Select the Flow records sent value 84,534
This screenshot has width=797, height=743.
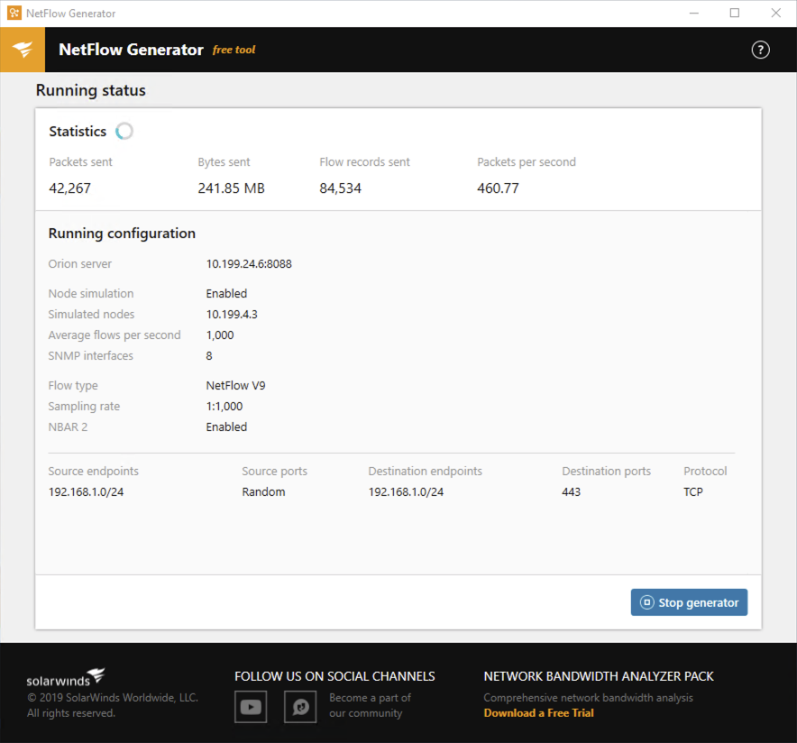tap(340, 188)
